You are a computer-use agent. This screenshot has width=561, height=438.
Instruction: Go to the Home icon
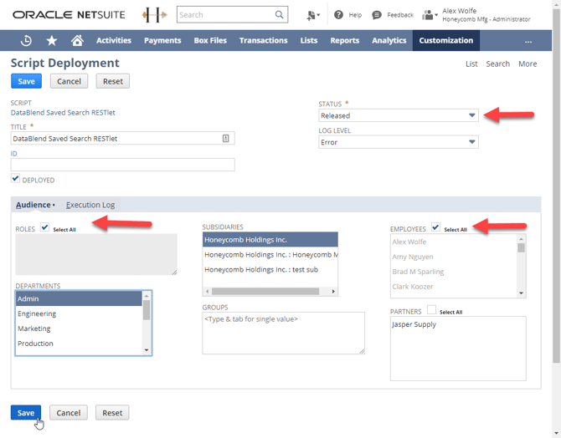(77, 40)
